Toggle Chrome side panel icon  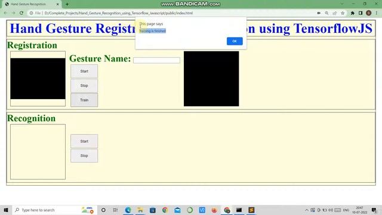point(361,13)
